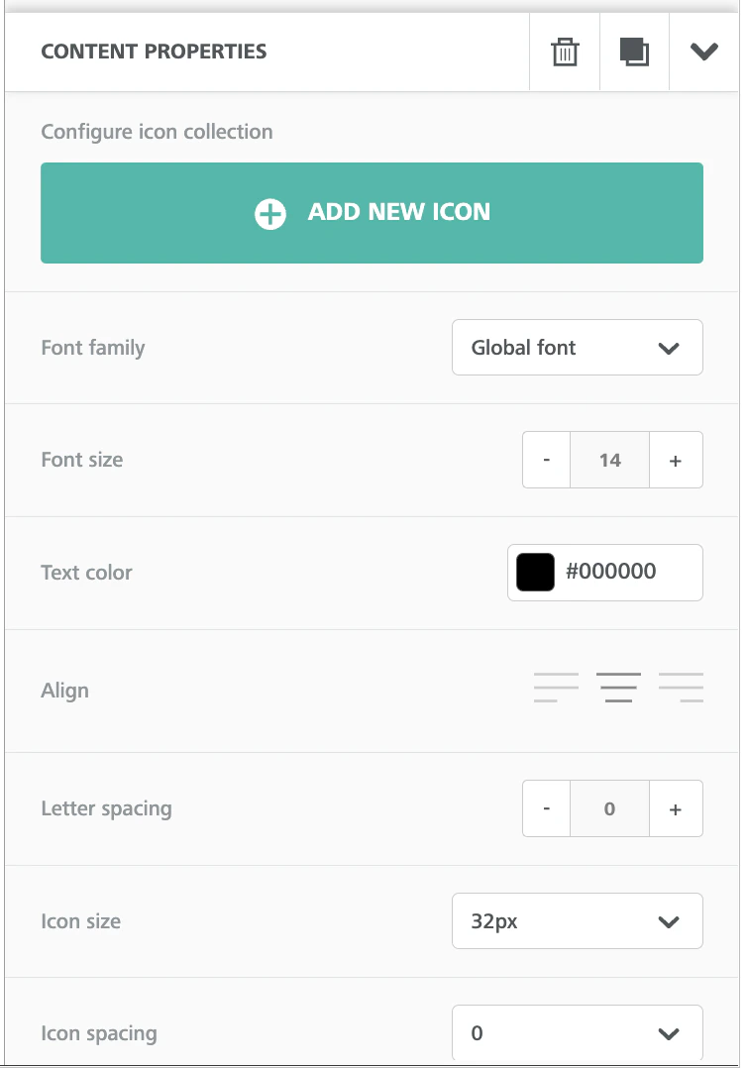Increase letter spacing with plus stepper

point(676,808)
